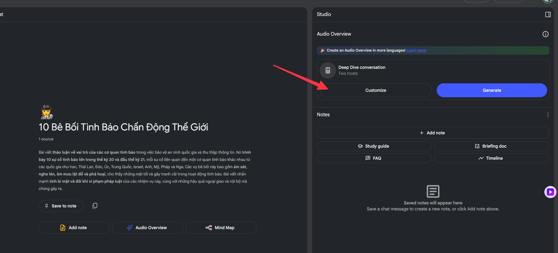This screenshot has width=558, height=253.
Task: Add a new note in Studio
Action: point(432,133)
